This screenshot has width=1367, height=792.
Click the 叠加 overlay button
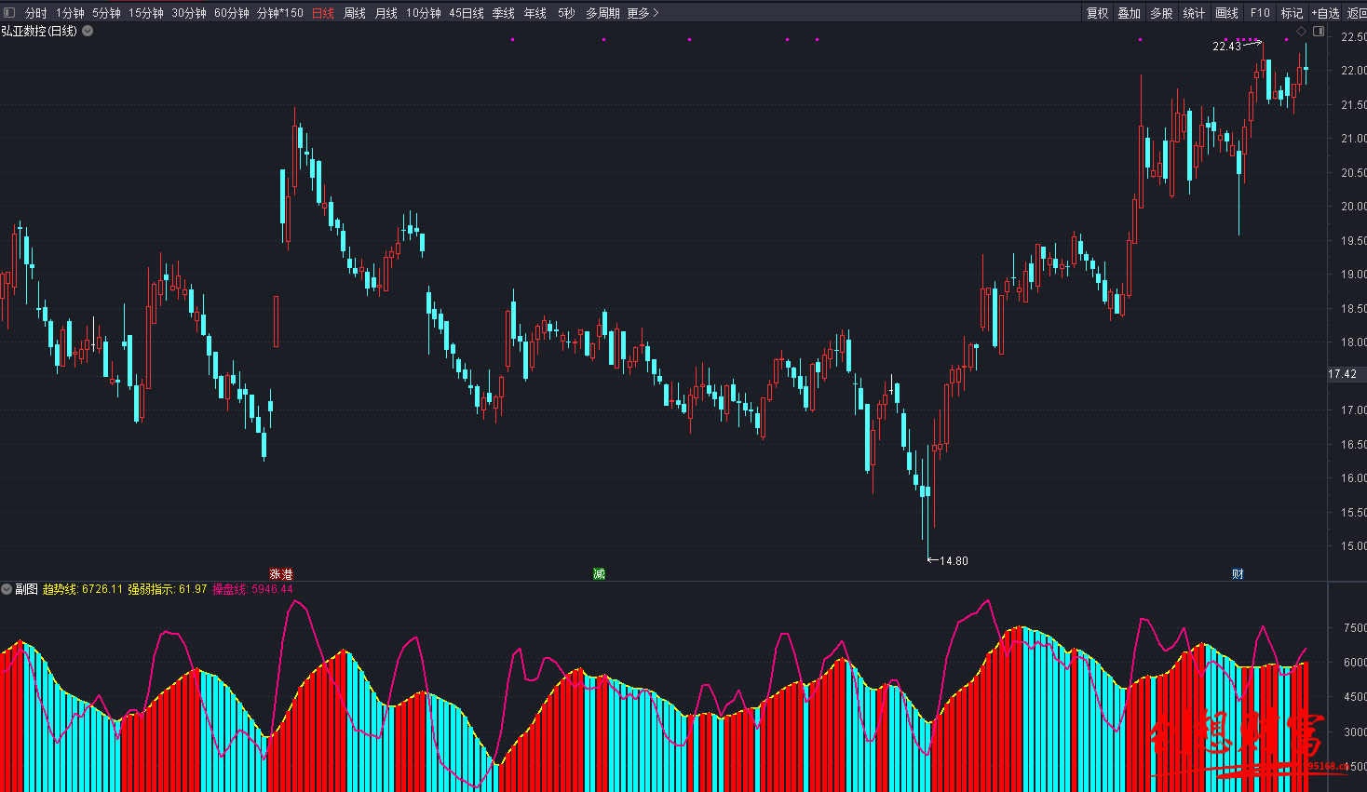(1130, 13)
